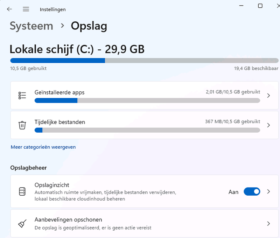Click the Instellingen window title
The image size is (280, 238).
(x=53, y=9)
